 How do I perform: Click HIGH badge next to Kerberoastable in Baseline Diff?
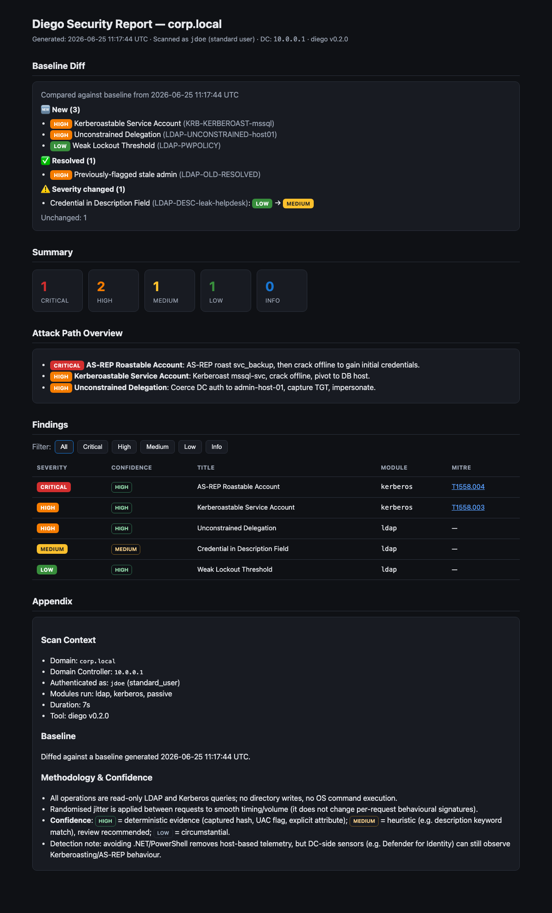61,124
